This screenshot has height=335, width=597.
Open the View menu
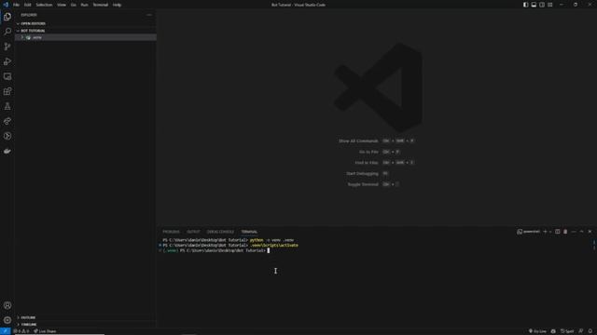(62, 5)
